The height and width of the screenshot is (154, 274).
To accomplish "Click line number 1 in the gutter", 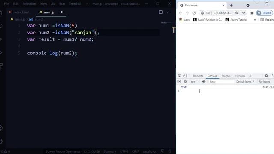I will tap(19, 26).
